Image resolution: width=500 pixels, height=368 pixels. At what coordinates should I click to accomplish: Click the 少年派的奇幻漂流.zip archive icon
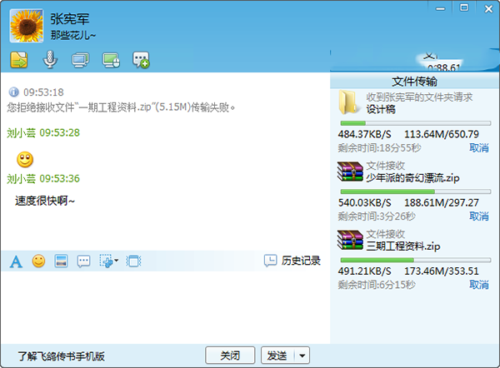[x=350, y=172]
